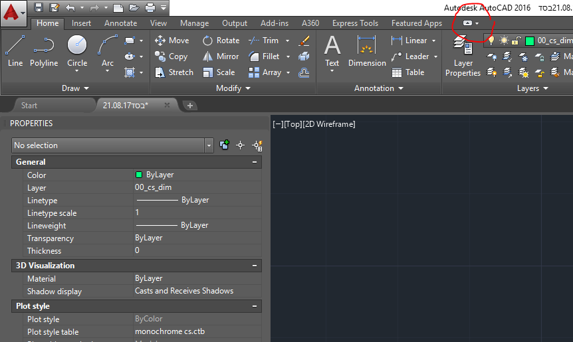Click the Save As icon
573x342 pixels.
point(55,8)
